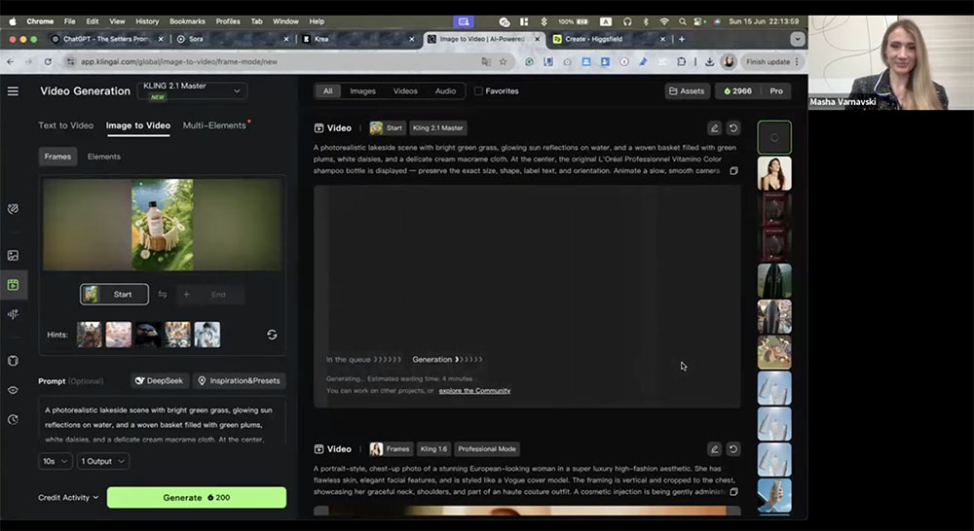
Task: Select the Elements tab
Action: tap(104, 157)
